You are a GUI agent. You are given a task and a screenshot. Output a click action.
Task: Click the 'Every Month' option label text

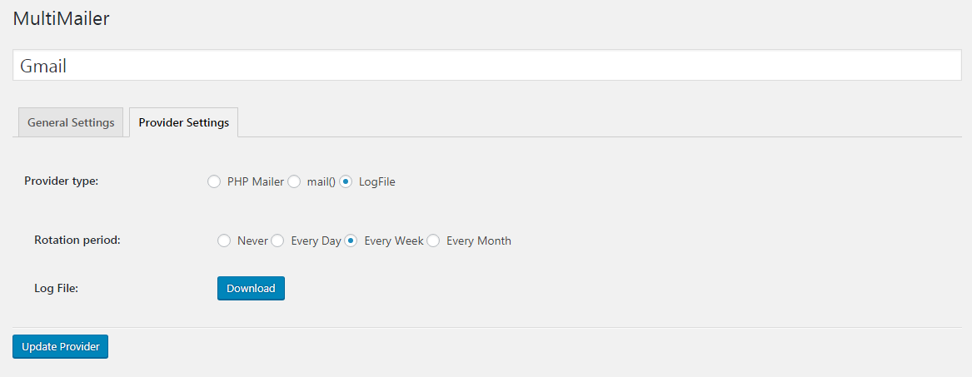coord(479,241)
